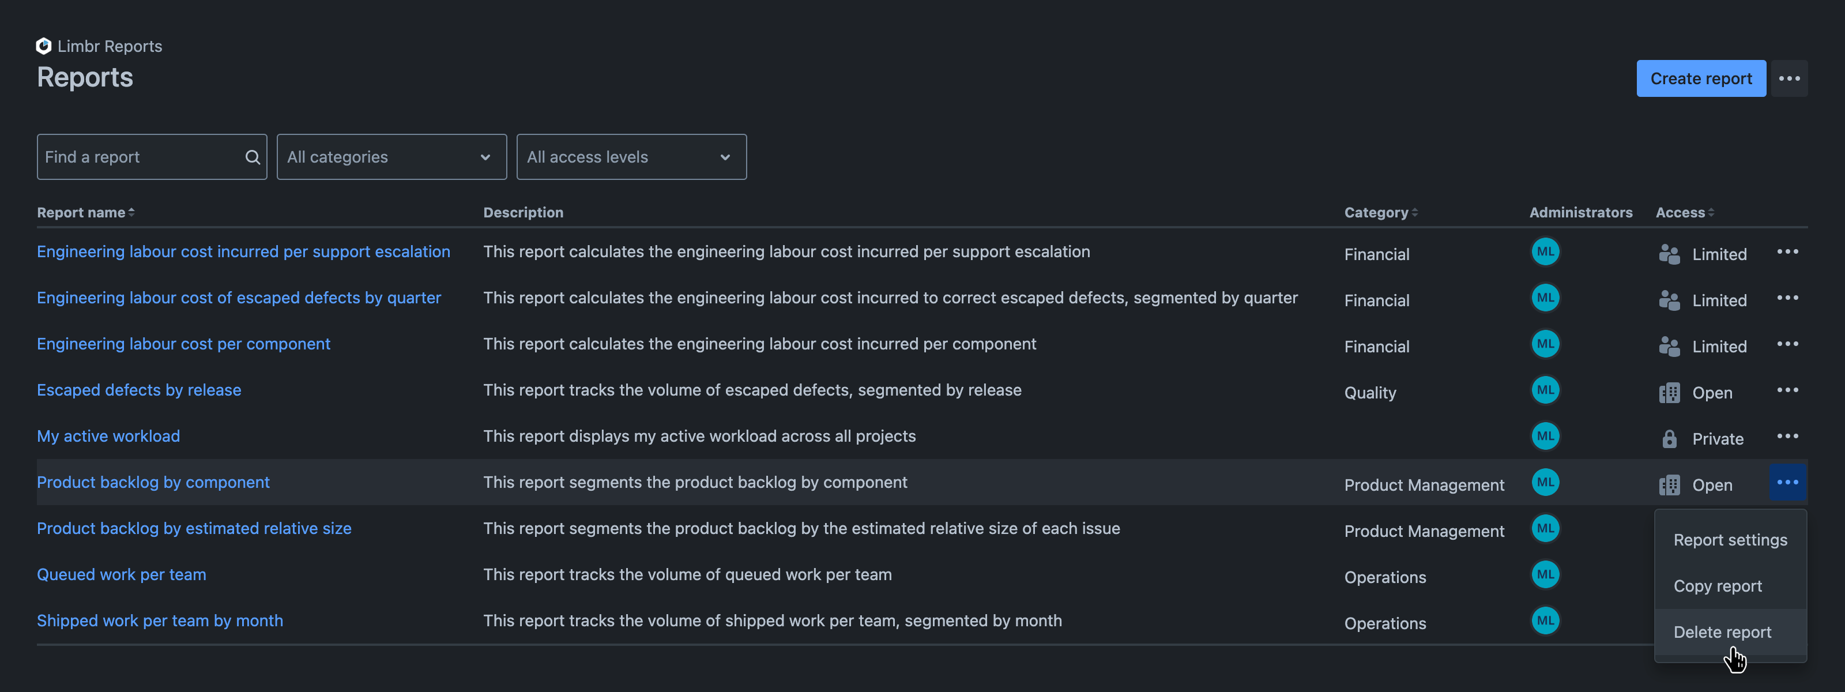Image resolution: width=1845 pixels, height=692 pixels.
Task: Click Limited access icon in labour cost per component row
Action: [x=1669, y=347]
